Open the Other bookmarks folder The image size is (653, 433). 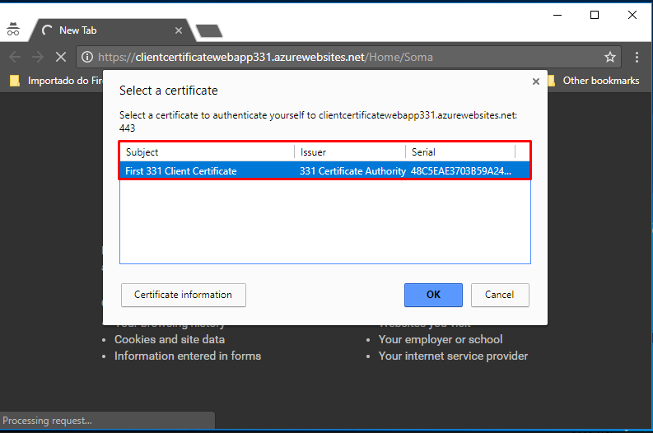[594, 81]
